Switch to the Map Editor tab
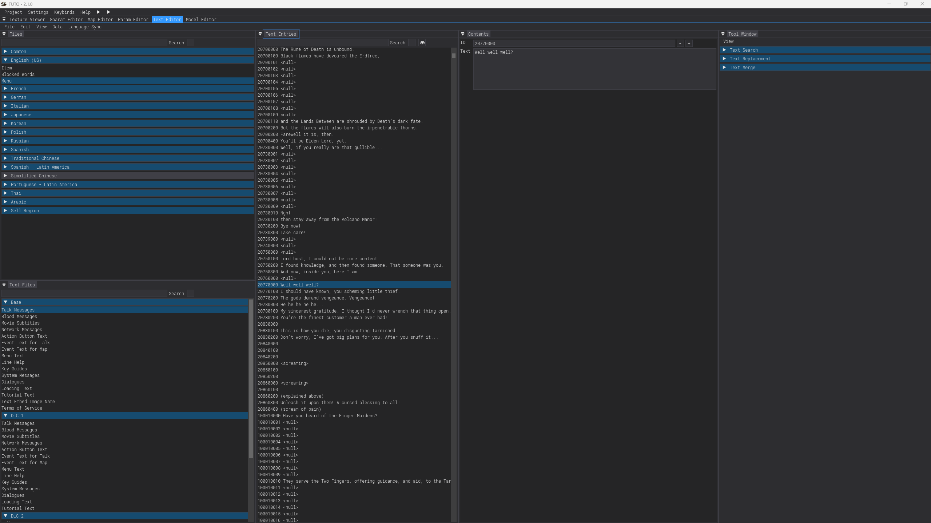931x523 pixels. [100, 20]
